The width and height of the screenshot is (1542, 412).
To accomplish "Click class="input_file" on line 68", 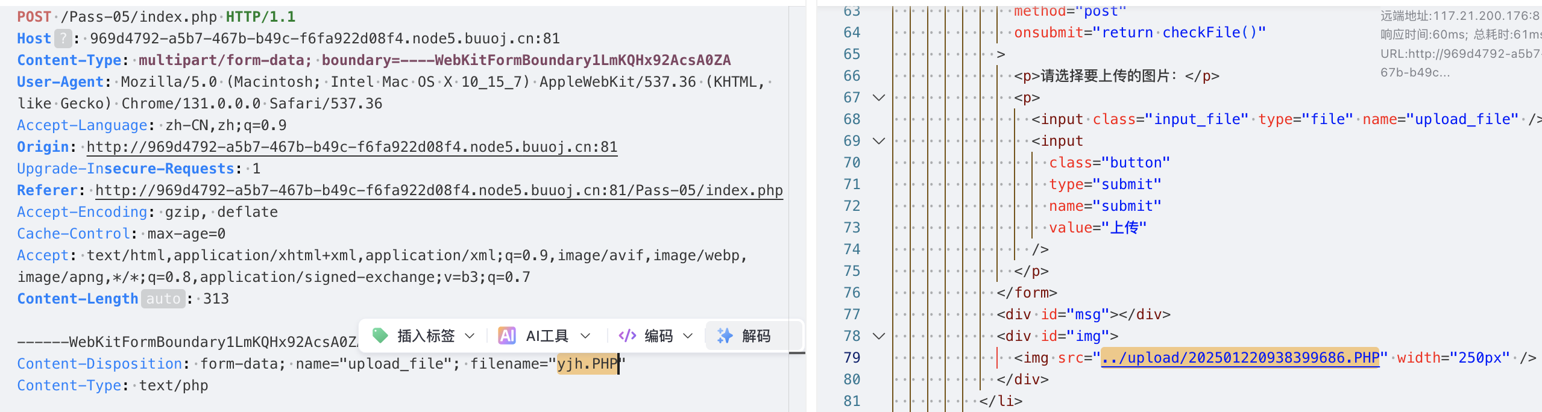I will 1171,119.
